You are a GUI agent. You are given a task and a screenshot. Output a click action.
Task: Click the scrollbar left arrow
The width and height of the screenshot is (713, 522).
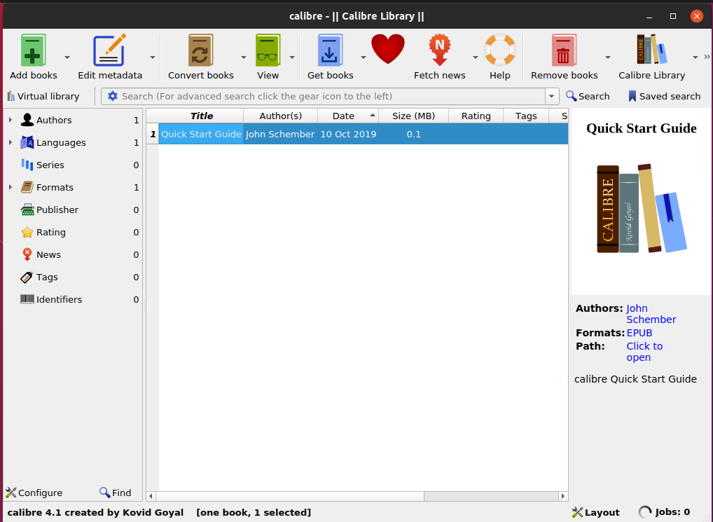(151, 496)
